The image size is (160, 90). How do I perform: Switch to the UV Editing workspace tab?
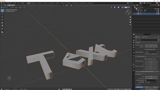pos(45,3)
